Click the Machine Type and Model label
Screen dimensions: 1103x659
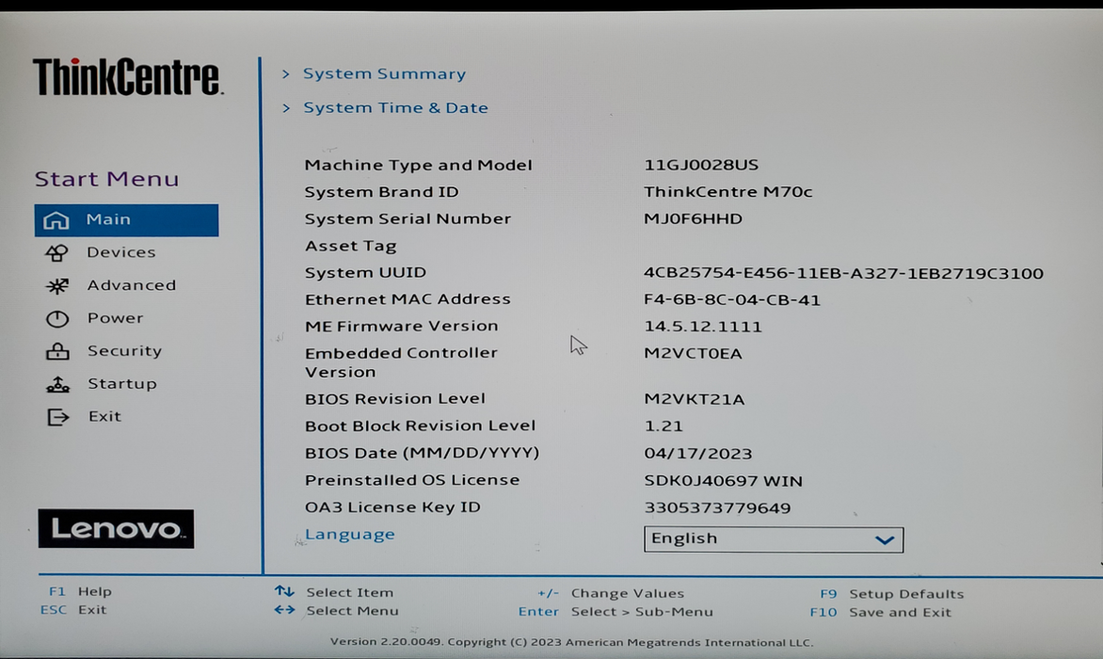coord(418,166)
